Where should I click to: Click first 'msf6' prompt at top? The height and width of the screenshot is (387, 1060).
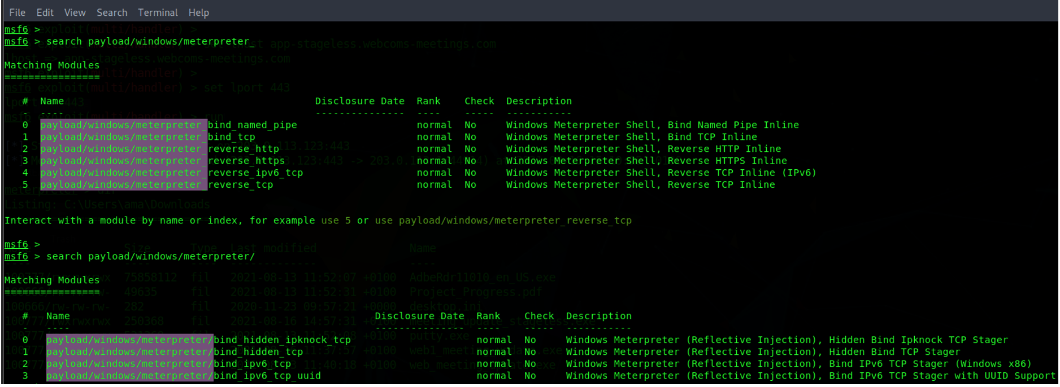[16, 29]
